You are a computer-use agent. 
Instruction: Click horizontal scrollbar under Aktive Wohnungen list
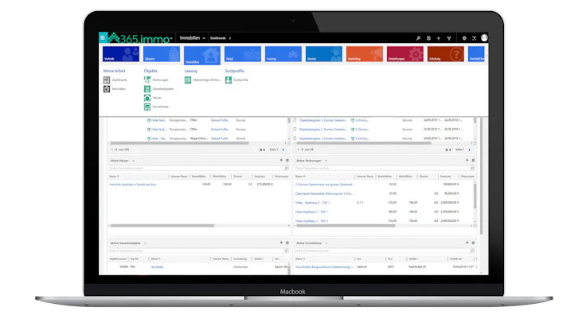click(346, 225)
